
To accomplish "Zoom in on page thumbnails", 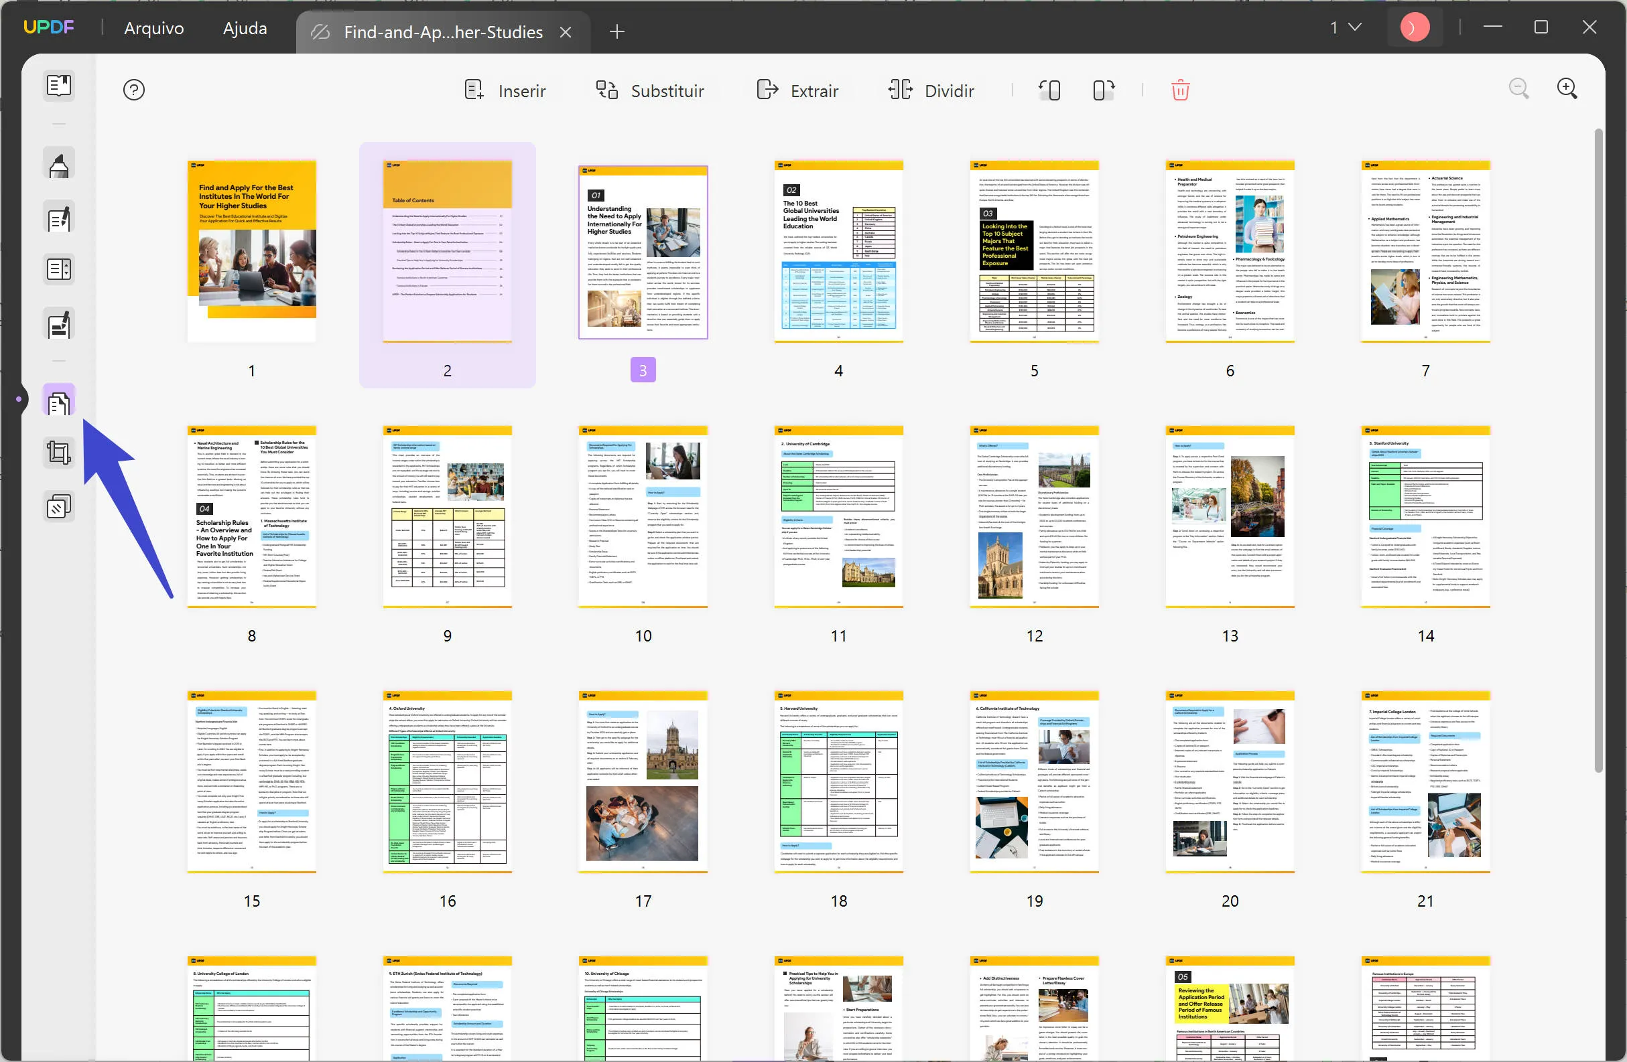I will tap(1567, 88).
